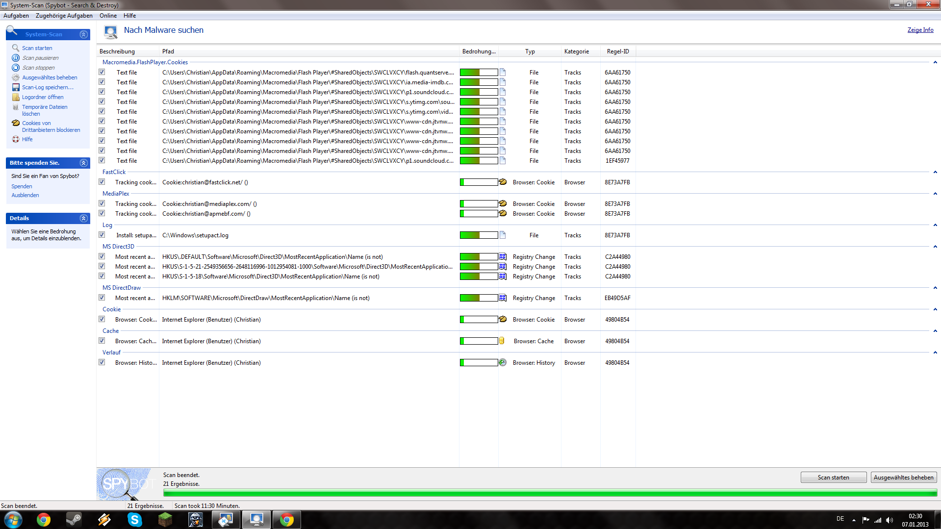Screen dimensions: 941x529
Task: Click the Scan-Log speichern floppy disk icon
Action: [x=16, y=87]
